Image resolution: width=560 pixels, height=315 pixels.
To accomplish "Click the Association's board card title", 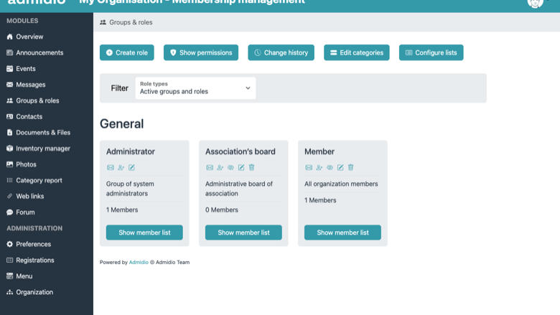I will click(x=241, y=151).
